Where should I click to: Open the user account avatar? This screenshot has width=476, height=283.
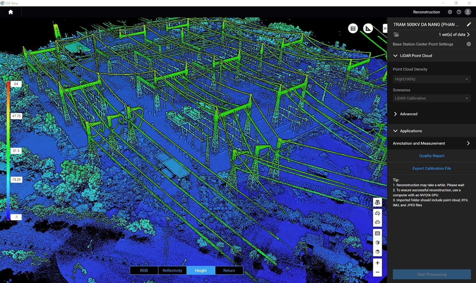(x=468, y=12)
